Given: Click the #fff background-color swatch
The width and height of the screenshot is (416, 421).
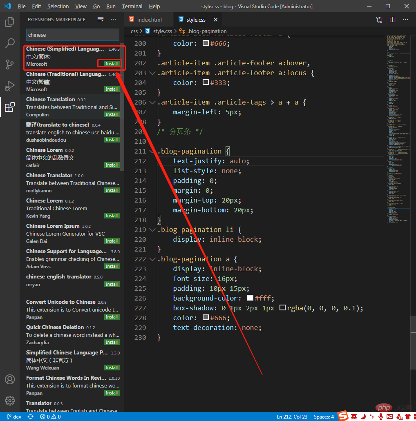Looking at the screenshot, I should click(x=250, y=298).
